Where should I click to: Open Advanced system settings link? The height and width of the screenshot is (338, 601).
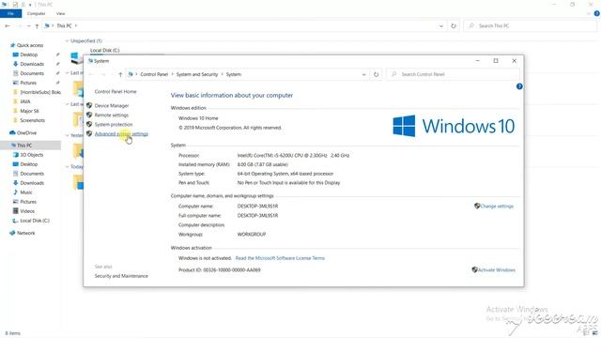121,133
